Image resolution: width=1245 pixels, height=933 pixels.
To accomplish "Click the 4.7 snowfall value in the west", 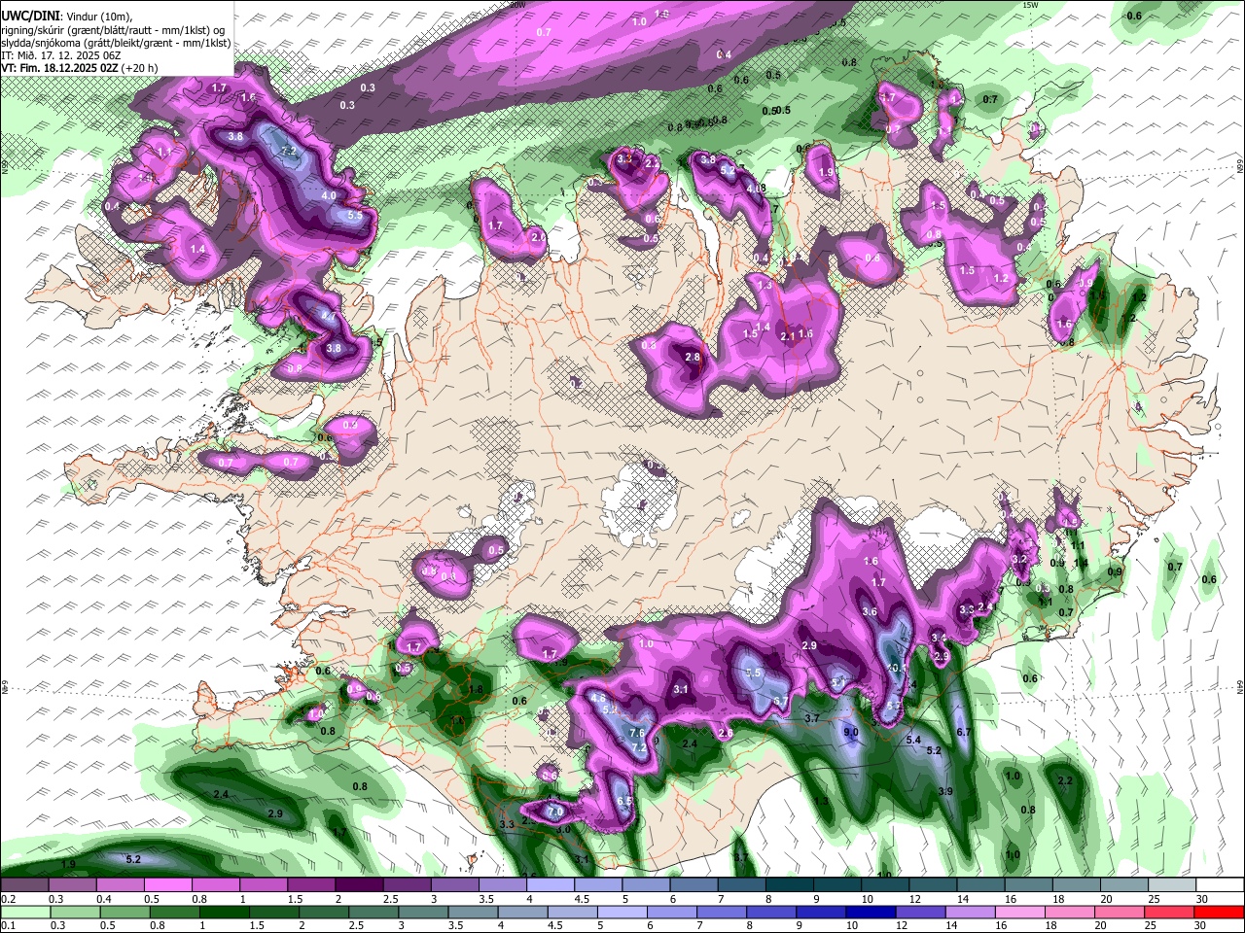I will 329,317.
